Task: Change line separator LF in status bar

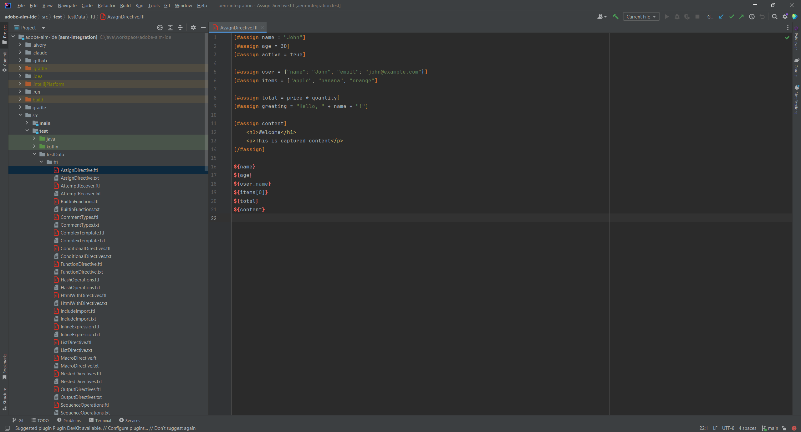Action: [x=715, y=428]
